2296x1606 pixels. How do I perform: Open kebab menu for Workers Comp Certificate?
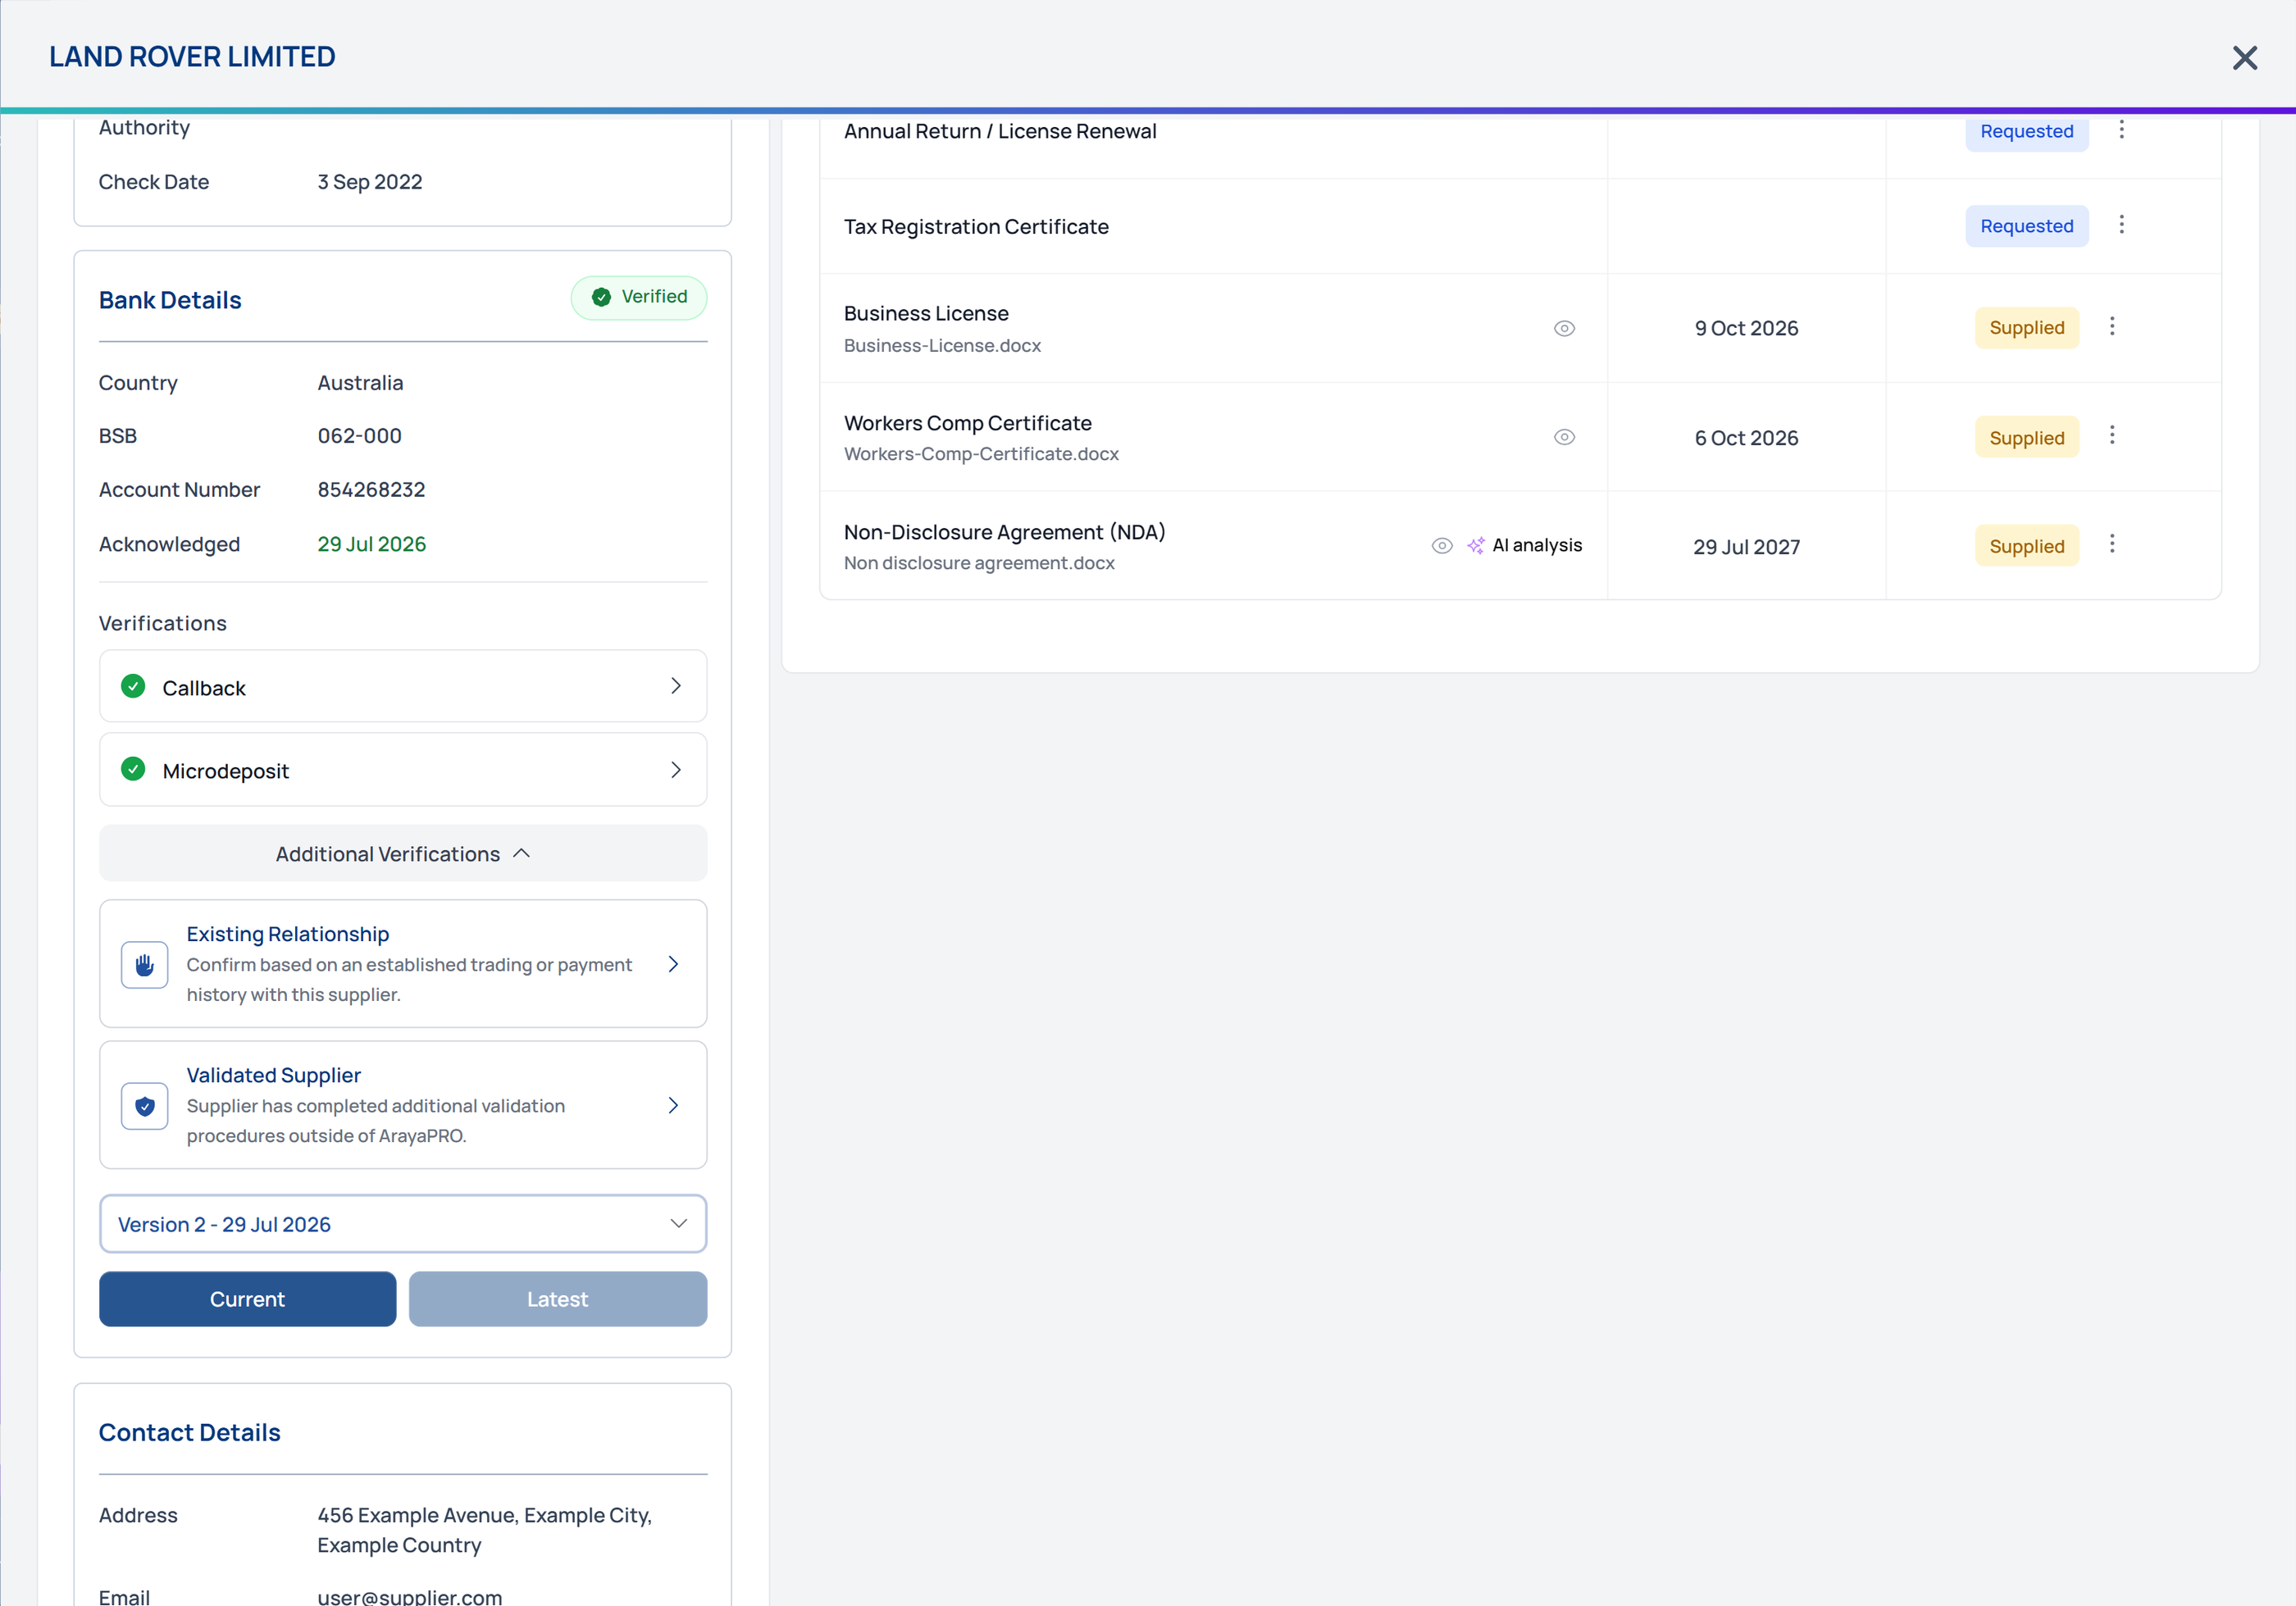2112,435
